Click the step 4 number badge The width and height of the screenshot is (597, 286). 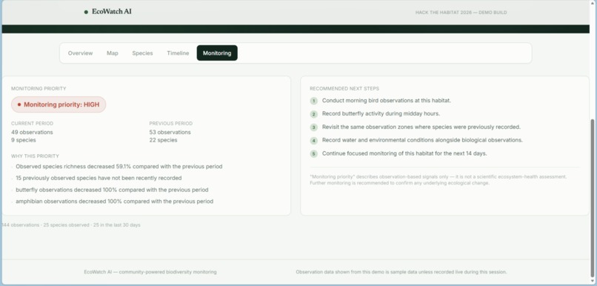[x=314, y=141]
